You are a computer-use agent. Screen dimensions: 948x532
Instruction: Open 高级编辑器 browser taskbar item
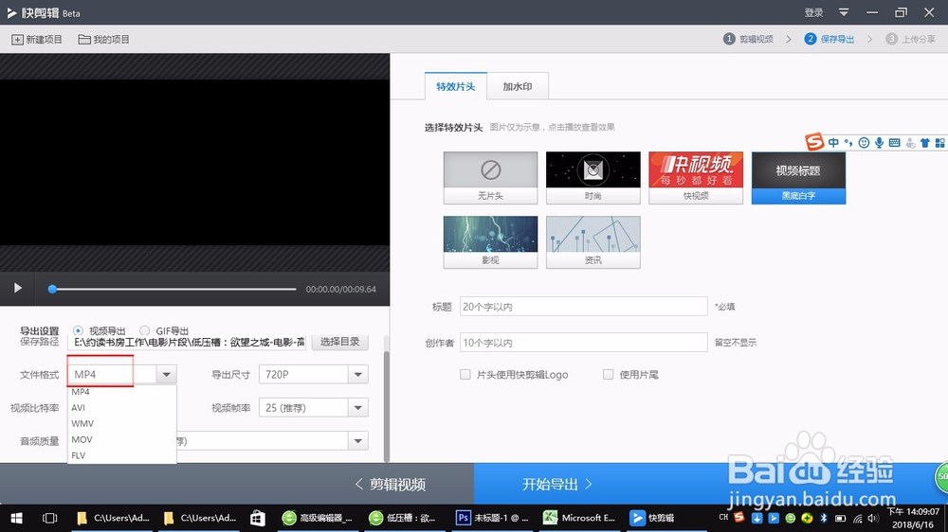319,518
